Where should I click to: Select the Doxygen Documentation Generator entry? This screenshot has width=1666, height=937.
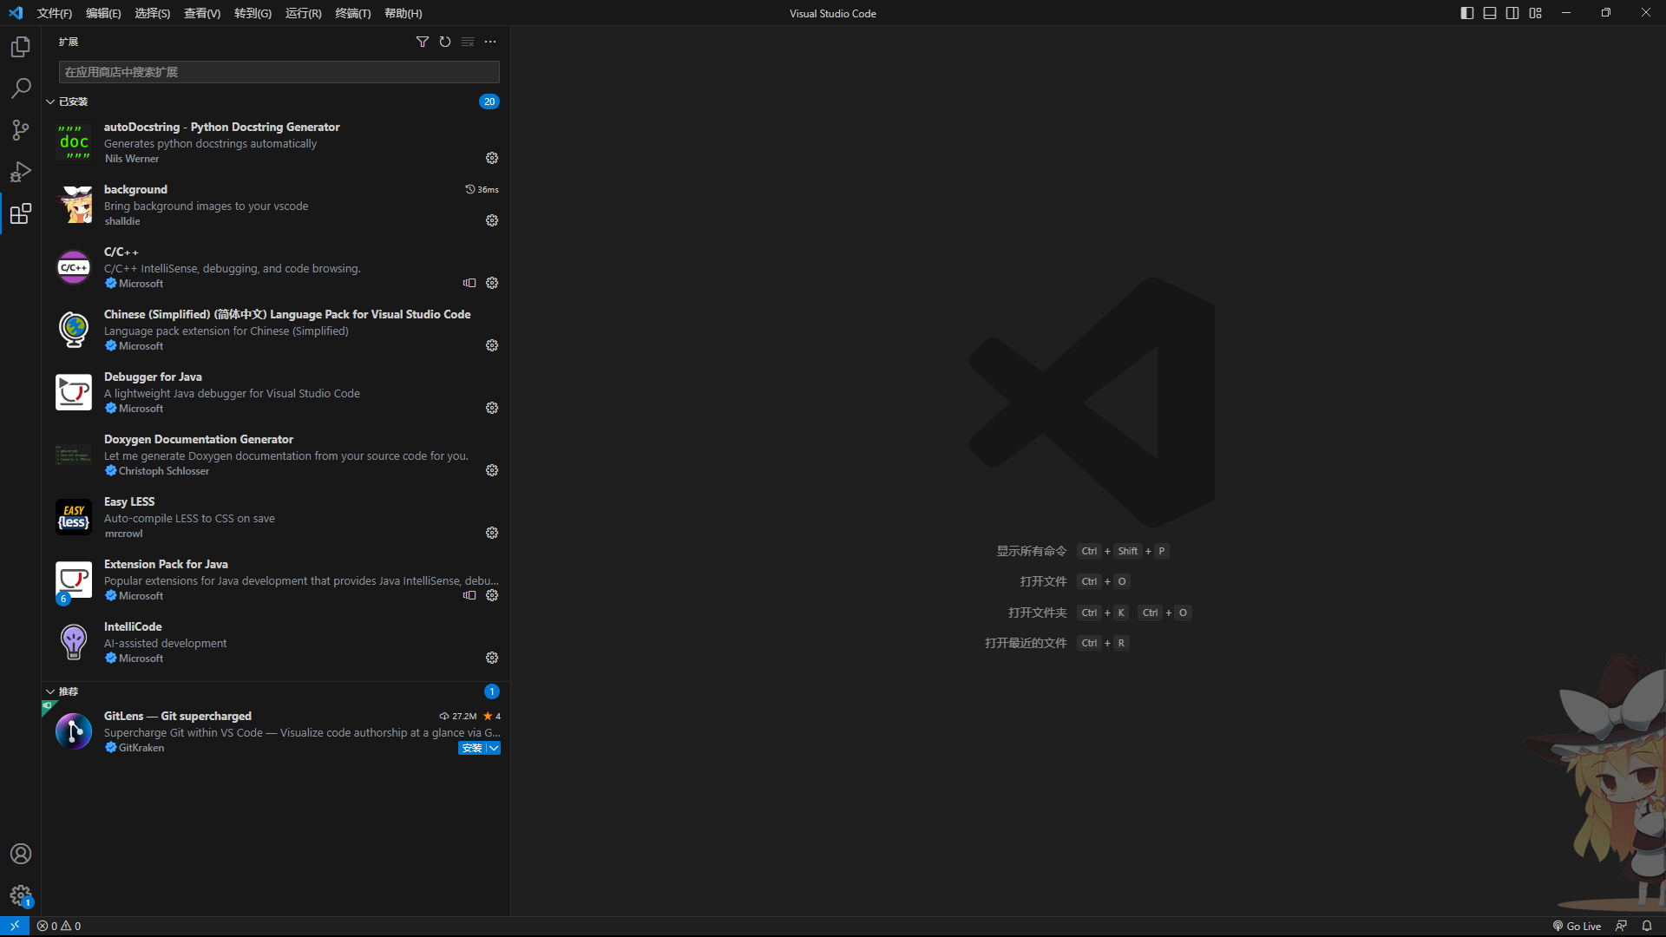276,455
